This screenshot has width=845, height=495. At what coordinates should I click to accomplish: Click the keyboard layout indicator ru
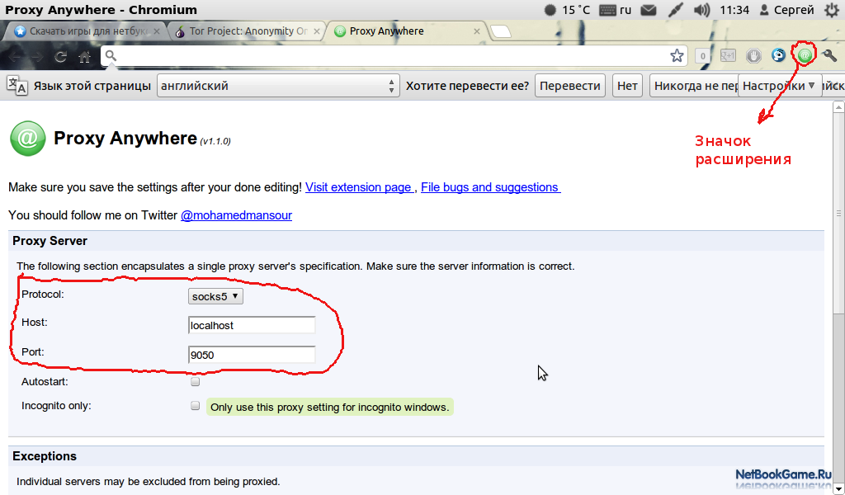click(616, 10)
